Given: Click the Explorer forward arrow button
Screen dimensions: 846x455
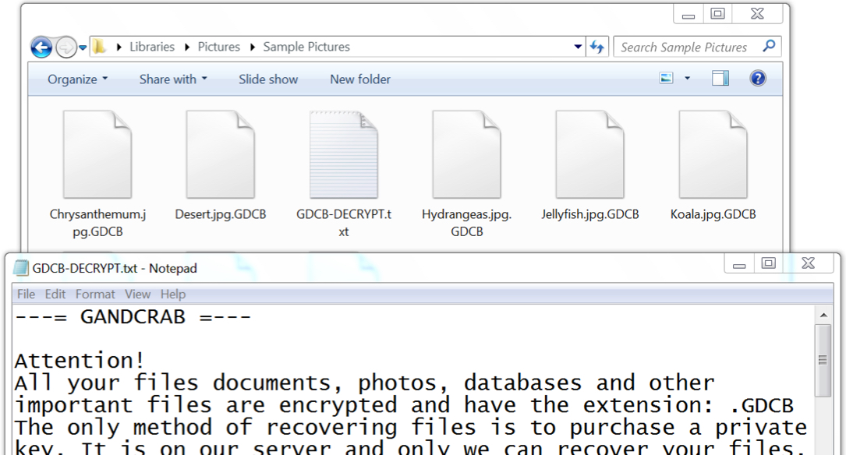Looking at the screenshot, I should pos(66,48).
